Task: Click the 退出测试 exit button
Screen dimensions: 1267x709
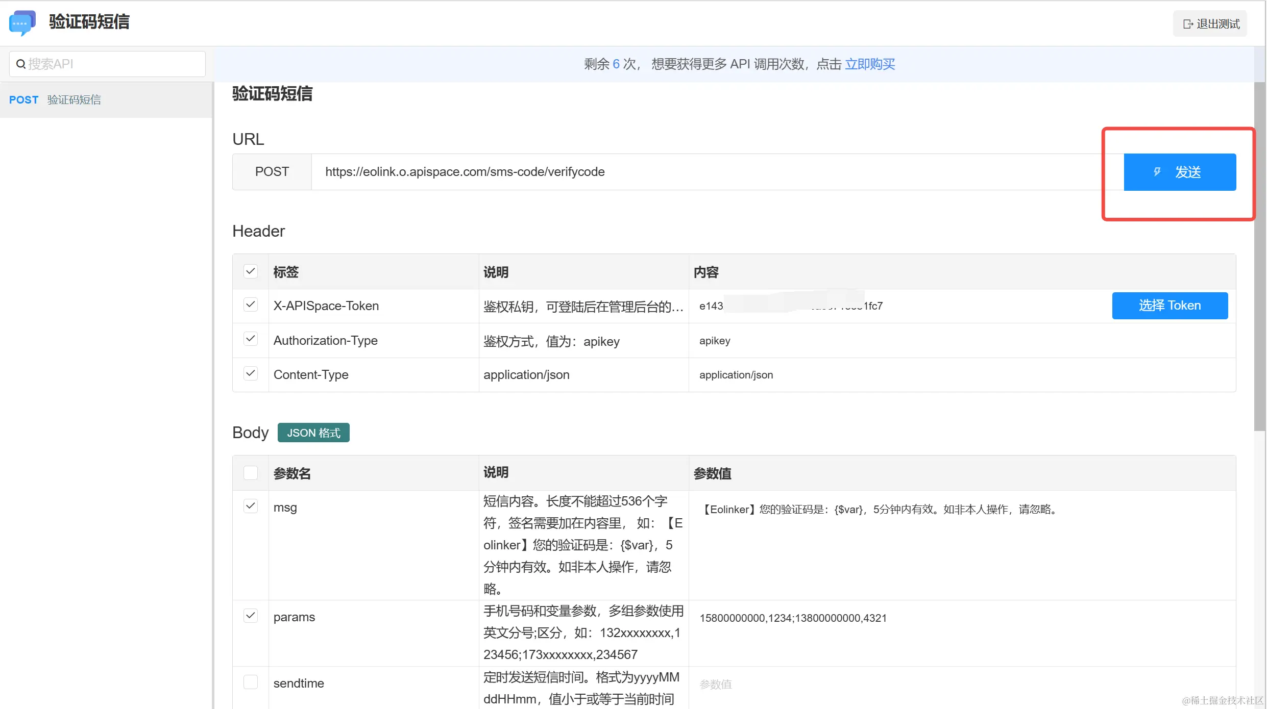Action: pos(1210,24)
